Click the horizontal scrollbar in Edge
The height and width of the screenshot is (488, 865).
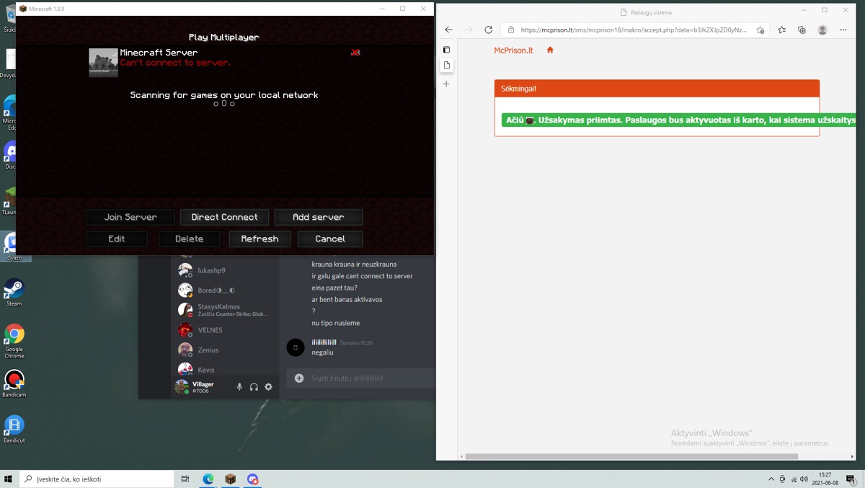coord(631,456)
